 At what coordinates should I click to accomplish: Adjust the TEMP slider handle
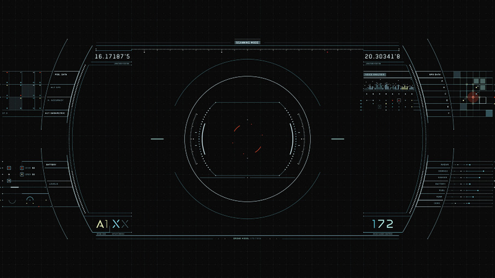473,196
